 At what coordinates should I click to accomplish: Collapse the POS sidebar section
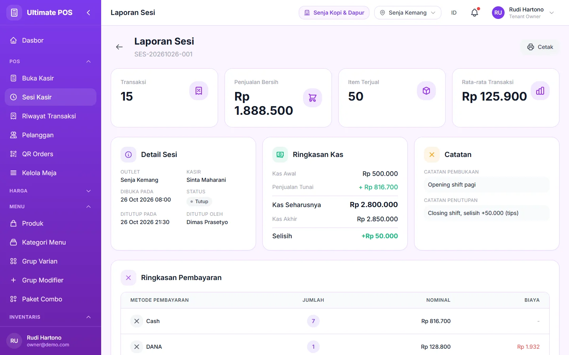click(x=51, y=62)
